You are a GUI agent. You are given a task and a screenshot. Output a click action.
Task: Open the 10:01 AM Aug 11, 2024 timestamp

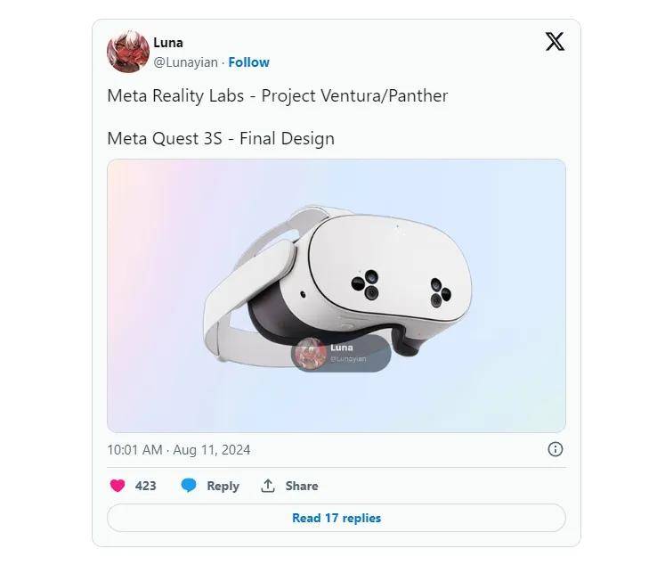coord(178,450)
